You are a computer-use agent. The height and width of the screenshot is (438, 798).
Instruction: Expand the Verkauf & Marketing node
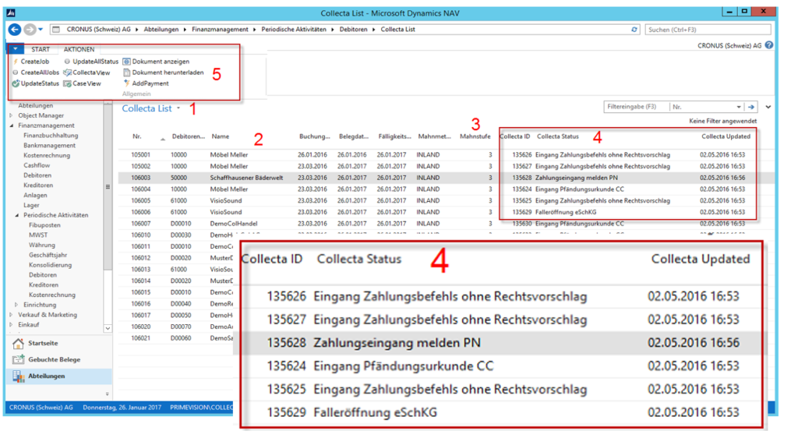point(12,315)
